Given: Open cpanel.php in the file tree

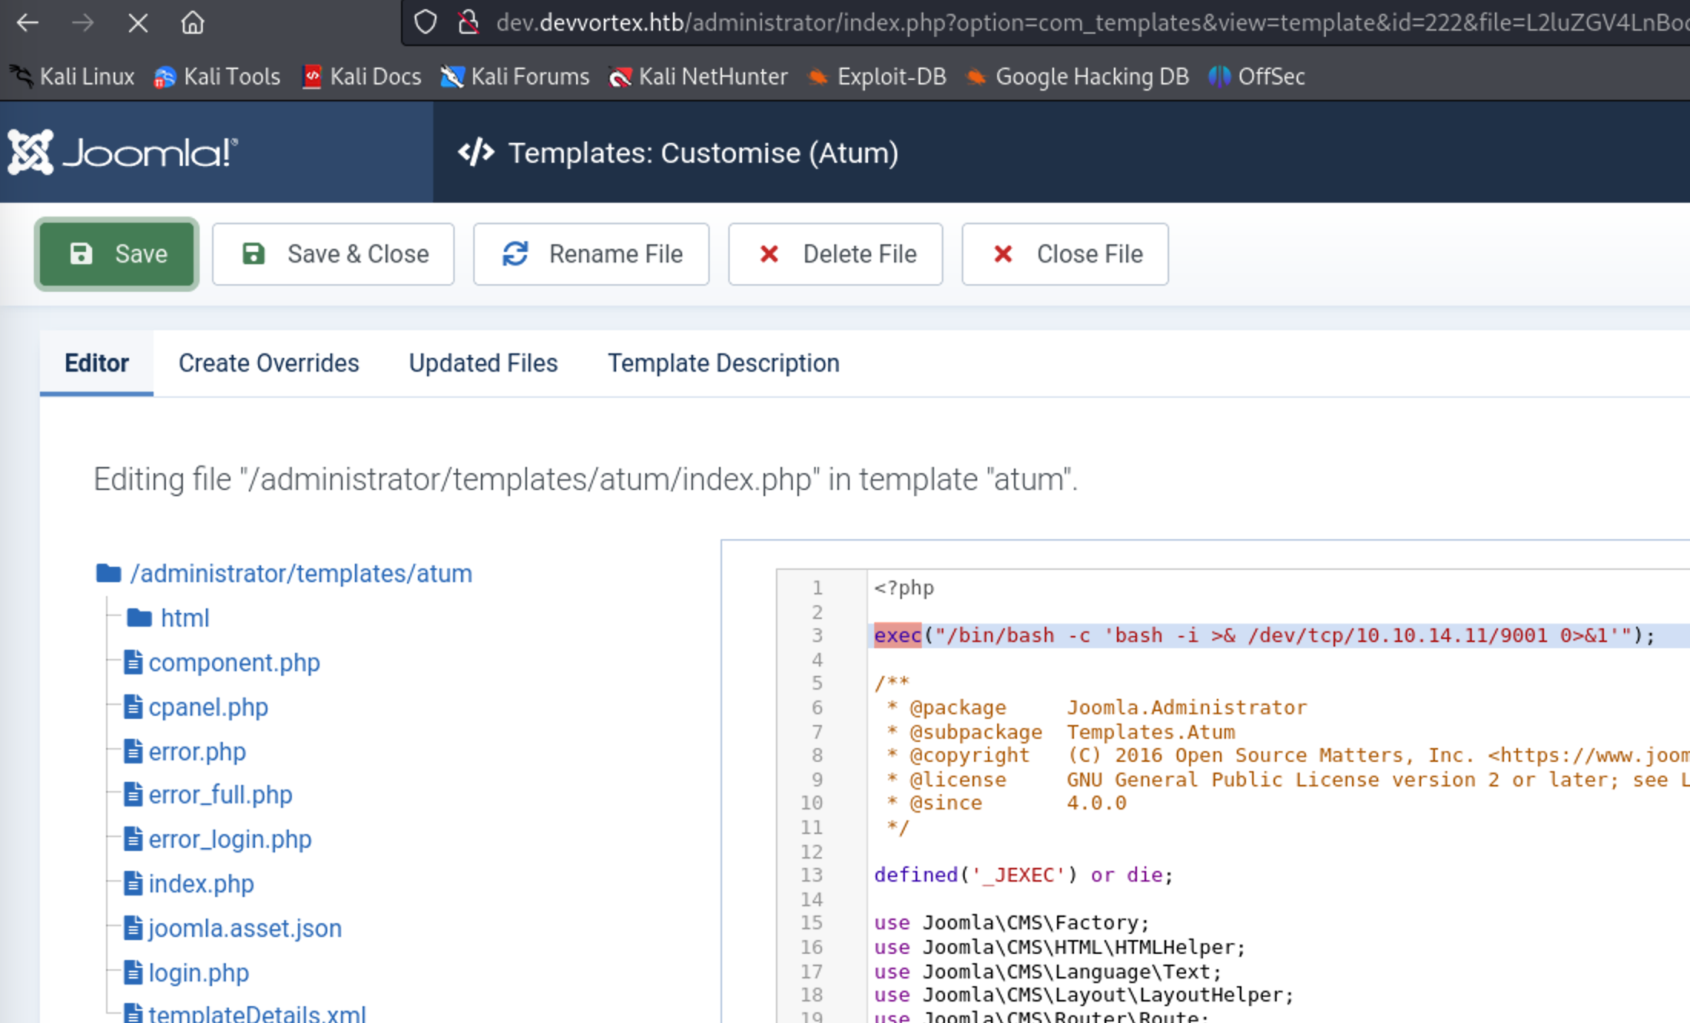Looking at the screenshot, I should click(208, 707).
